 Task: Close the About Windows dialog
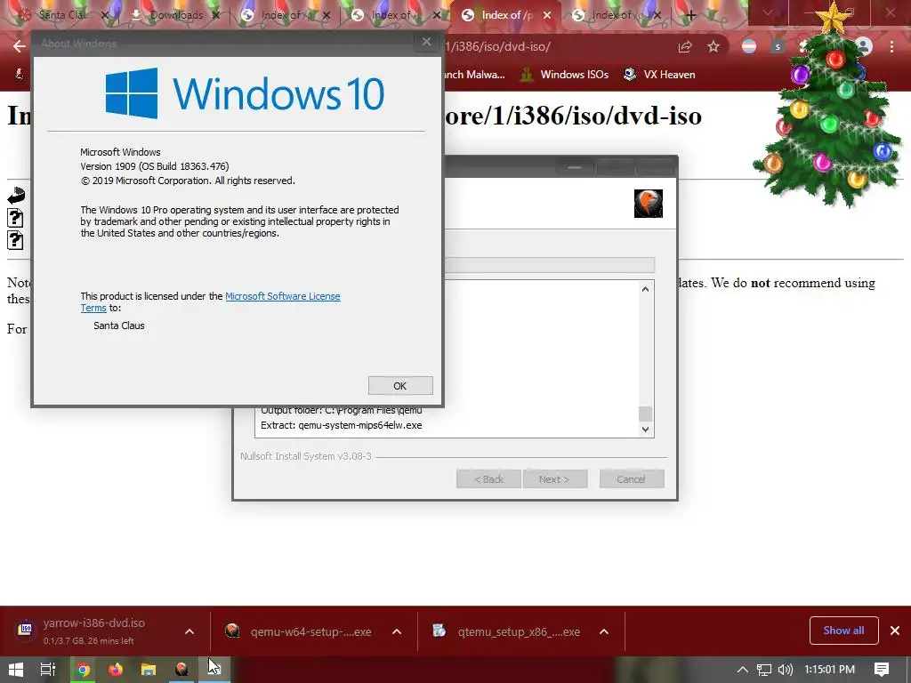coord(426,42)
